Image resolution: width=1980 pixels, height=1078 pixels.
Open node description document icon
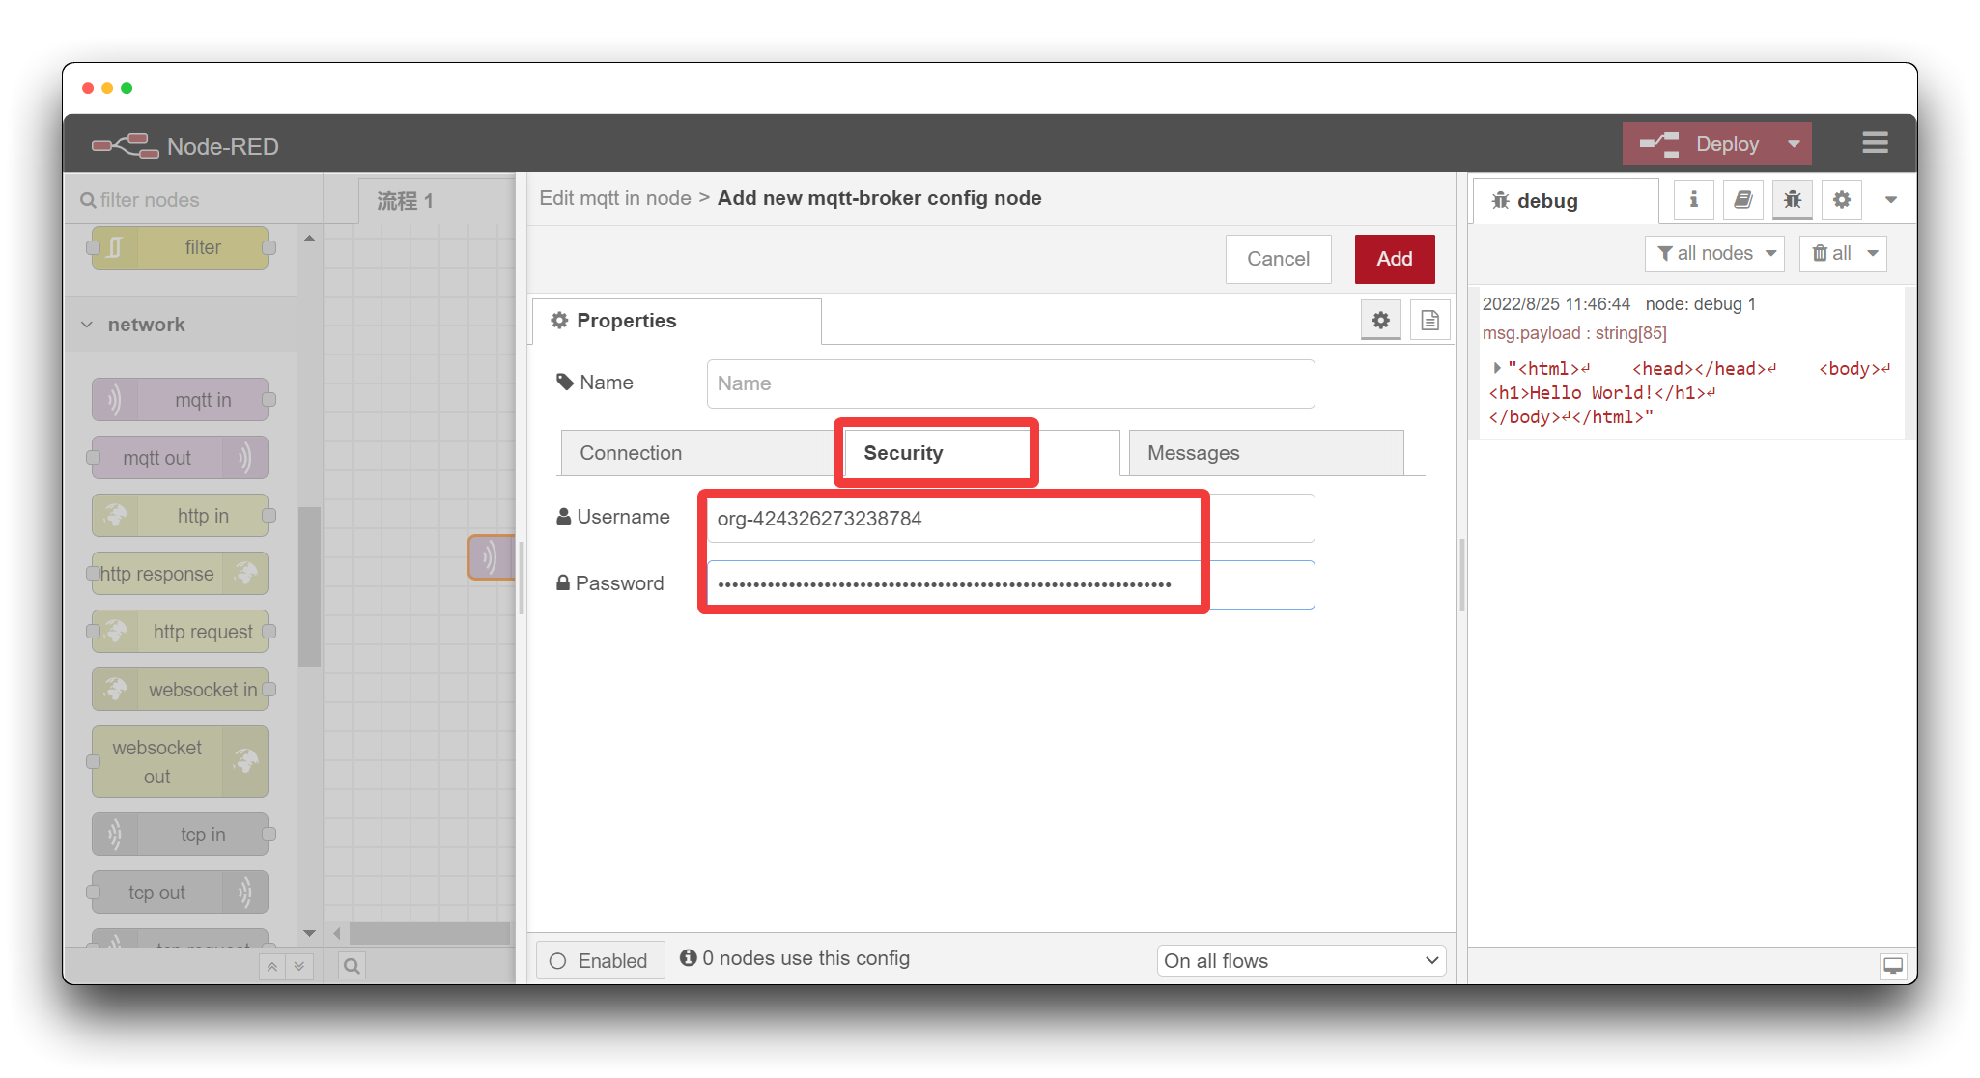click(x=1429, y=320)
